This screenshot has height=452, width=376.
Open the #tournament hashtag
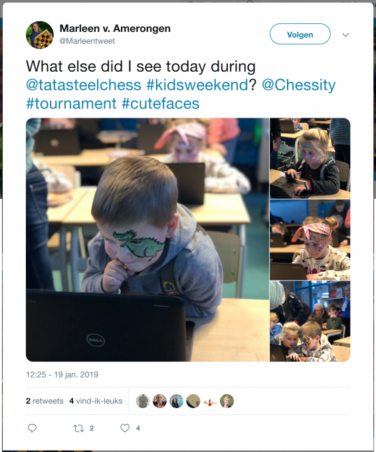tap(71, 103)
